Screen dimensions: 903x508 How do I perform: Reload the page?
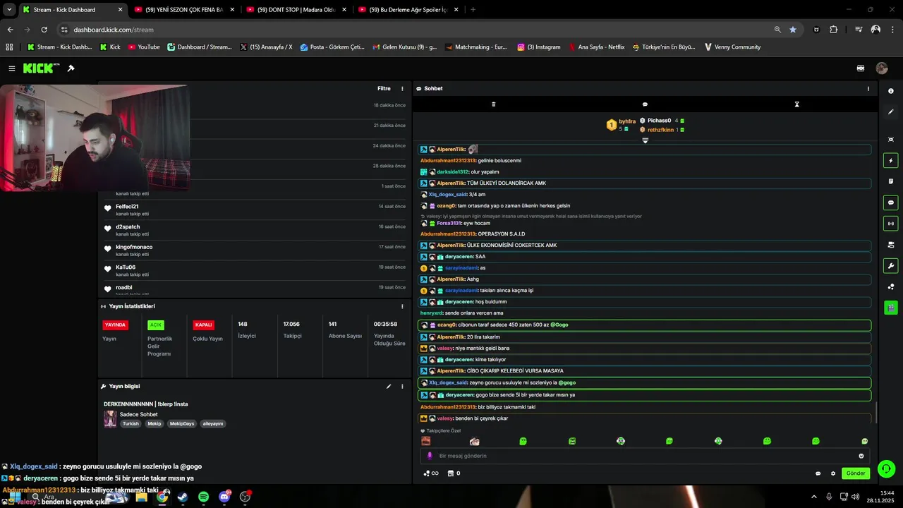click(x=44, y=30)
